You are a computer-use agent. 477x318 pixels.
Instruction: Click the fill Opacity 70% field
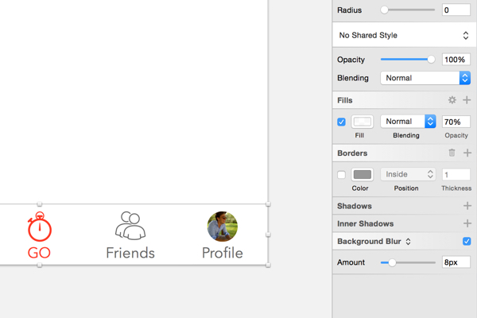click(x=456, y=122)
